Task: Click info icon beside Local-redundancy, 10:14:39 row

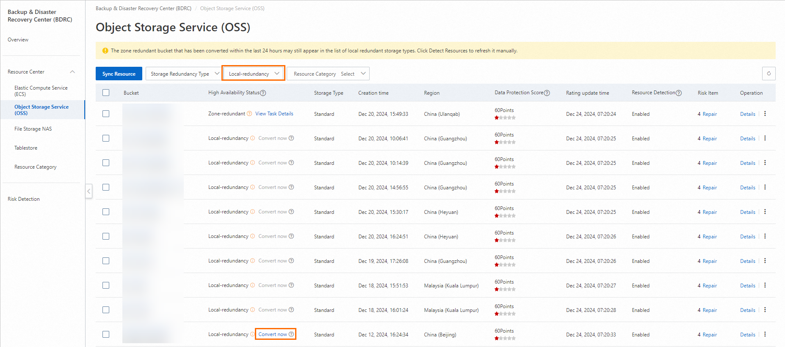Action: tap(253, 163)
